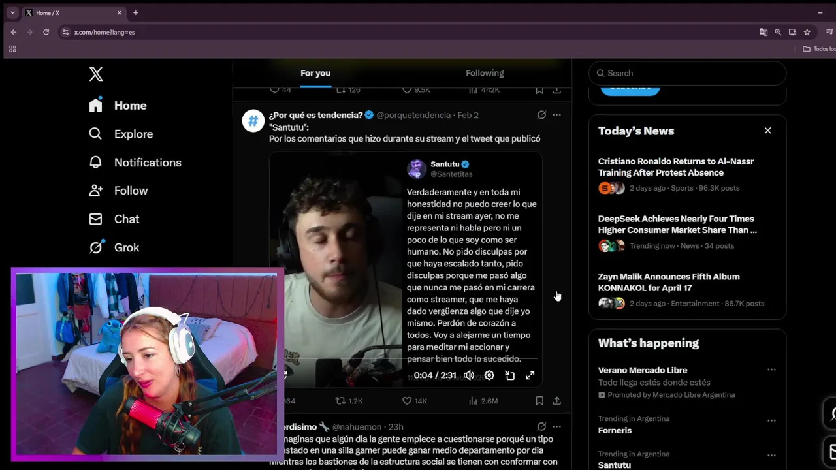This screenshot has width=836, height=470.
Task: Repost the Santutu post with 1.2K reposts
Action: pyautogui.click(x=349, y=401)
